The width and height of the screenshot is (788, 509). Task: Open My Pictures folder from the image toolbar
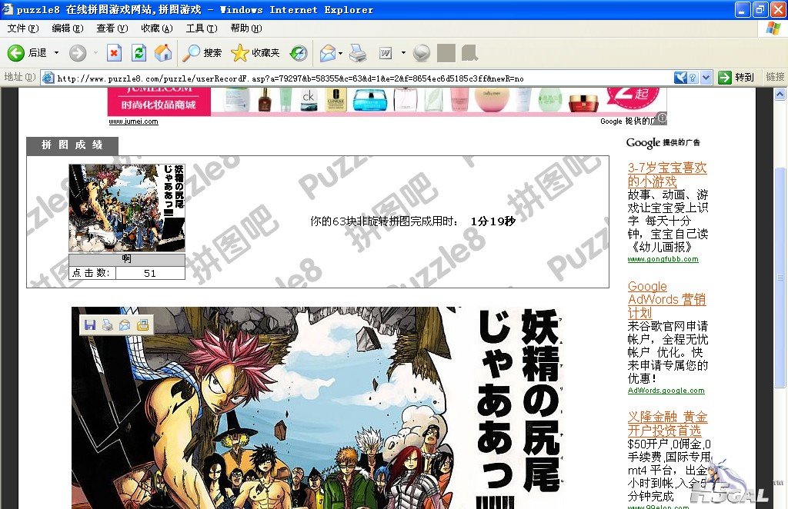click(x=142, y=325)
